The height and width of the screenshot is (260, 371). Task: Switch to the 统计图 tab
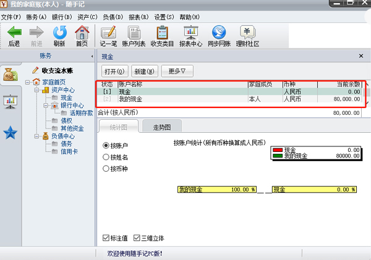coord(119,127)
